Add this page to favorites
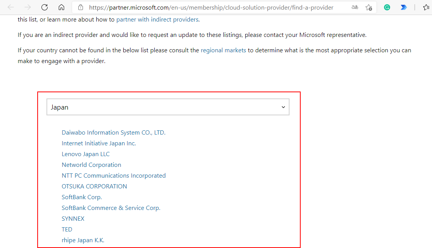Image resolution: width=432 pixels, height=248 pixels. click(369, 7)
